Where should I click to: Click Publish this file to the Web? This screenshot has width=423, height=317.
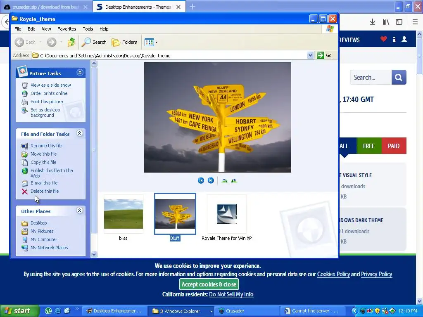point(52,173)
